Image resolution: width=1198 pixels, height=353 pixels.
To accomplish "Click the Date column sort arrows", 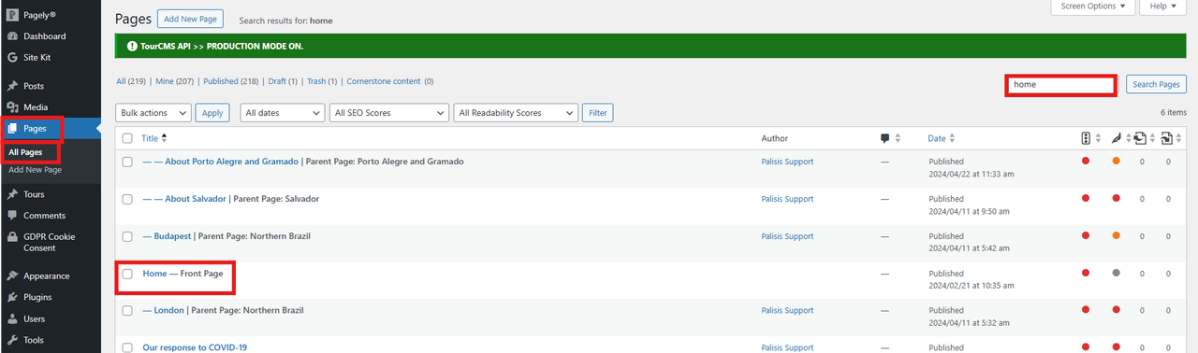I will tap(952, 138).
